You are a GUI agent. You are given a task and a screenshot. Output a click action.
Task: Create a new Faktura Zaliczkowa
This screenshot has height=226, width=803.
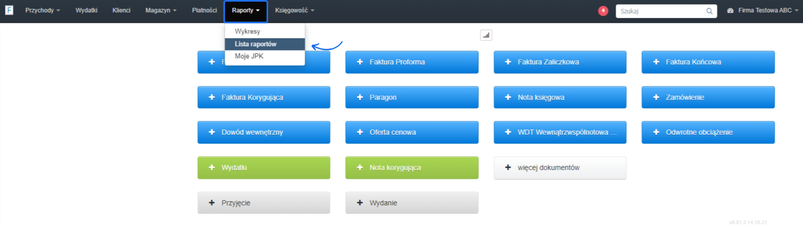pyautogui.click(x=560, y=62)
